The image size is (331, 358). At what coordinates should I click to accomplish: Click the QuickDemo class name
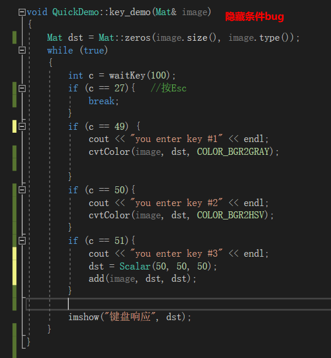click(x=75, y=12)
